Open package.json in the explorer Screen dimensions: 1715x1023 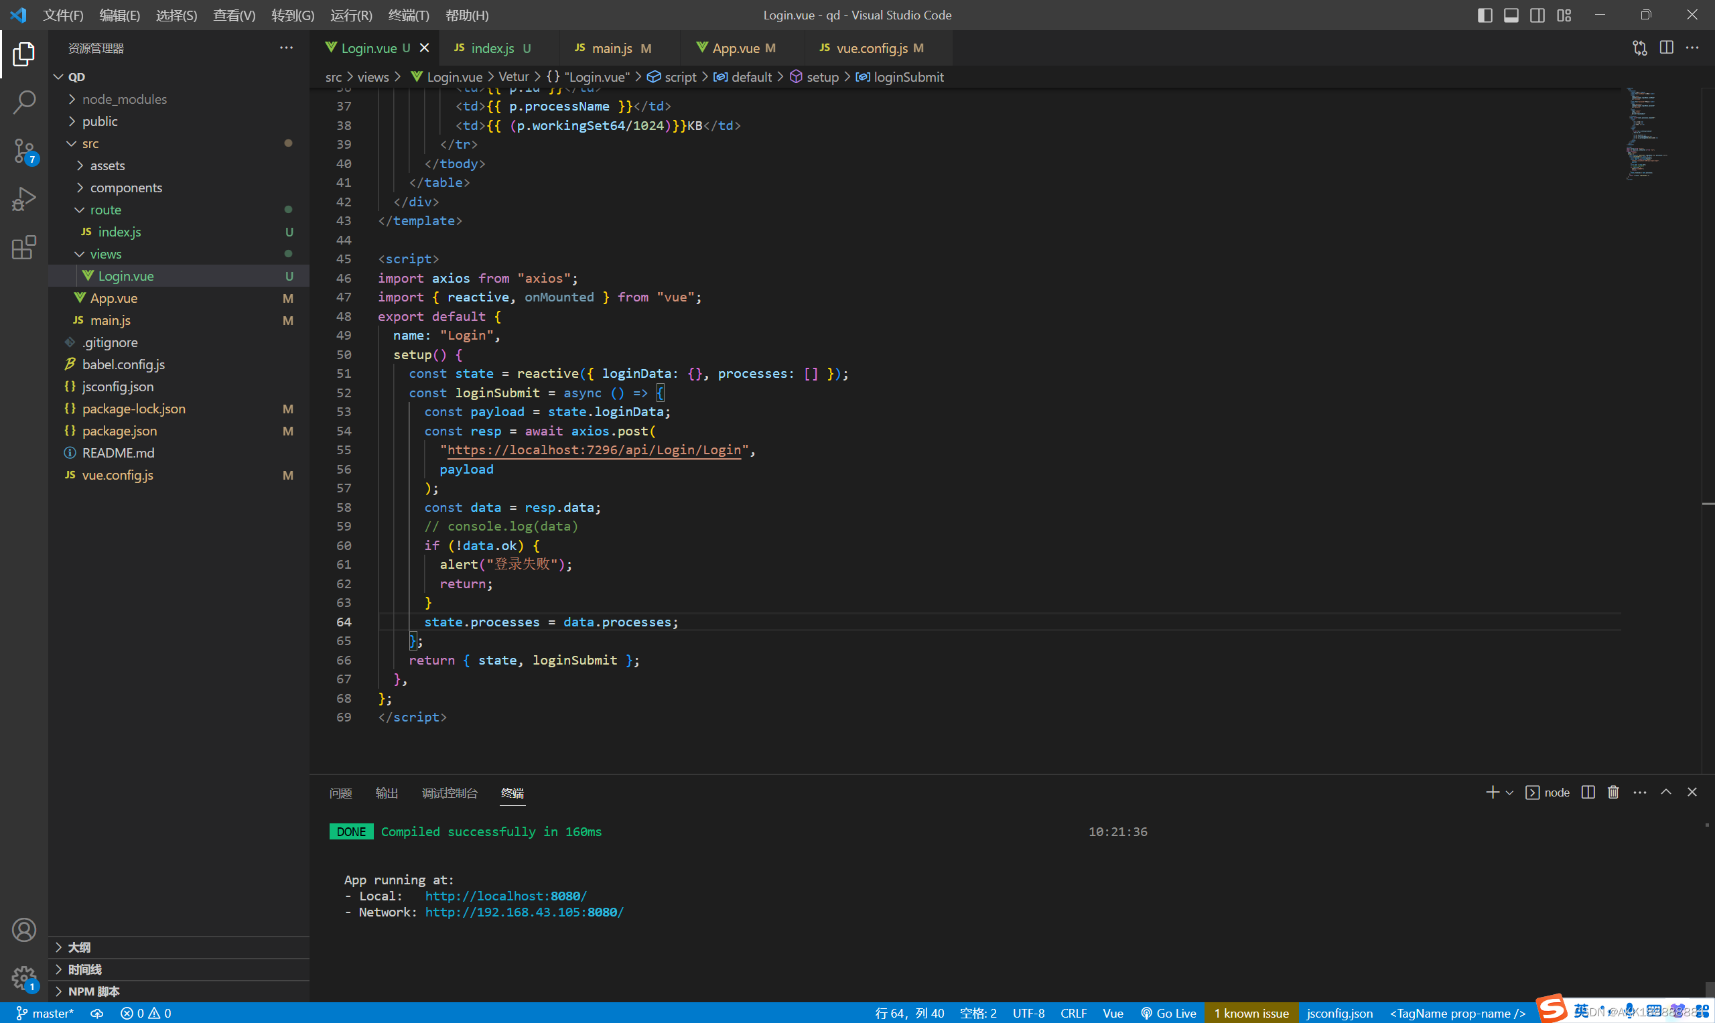119,431
